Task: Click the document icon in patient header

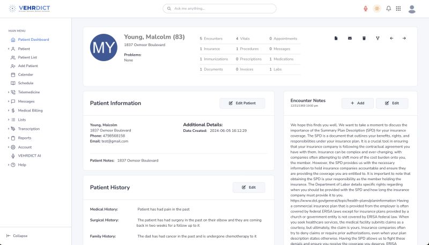Action: click(x=336, y=38)
